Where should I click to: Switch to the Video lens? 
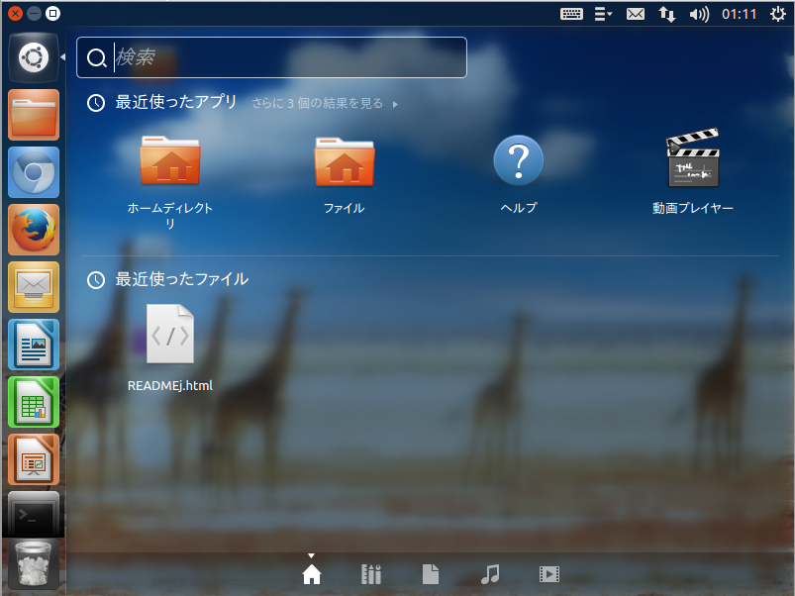549,574
